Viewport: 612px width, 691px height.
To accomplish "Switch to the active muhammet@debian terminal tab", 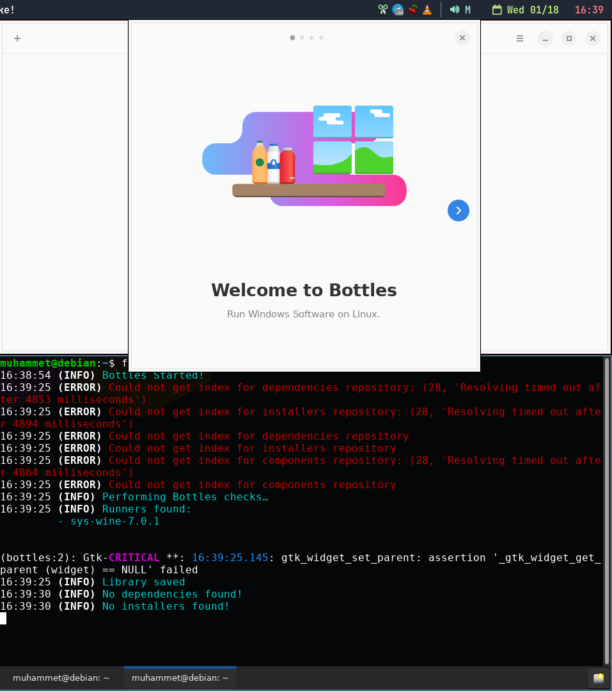I will pos(180,678).
